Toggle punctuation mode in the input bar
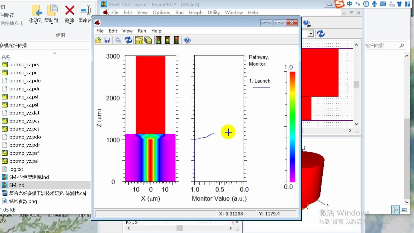The height and width of the screenshot is (233, 414). click(x=357, y=4)
